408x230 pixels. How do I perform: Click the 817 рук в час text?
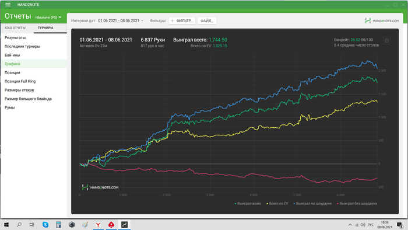(x=153, y=46)
